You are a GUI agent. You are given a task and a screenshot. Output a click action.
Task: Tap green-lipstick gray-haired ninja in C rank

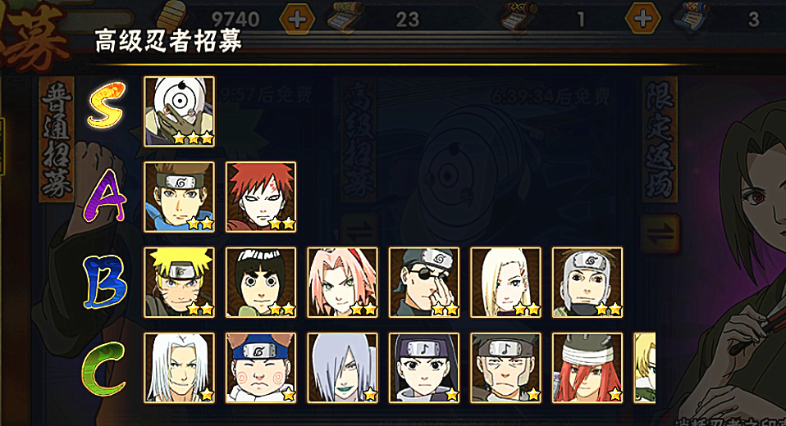(342, 368)
